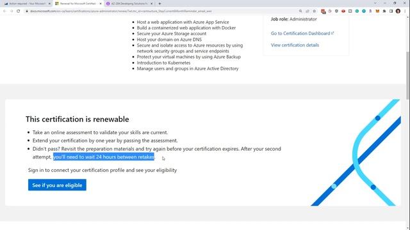Click 'Build a containerized web application with Docker'

pyautogui.click(x=186, y=28)
